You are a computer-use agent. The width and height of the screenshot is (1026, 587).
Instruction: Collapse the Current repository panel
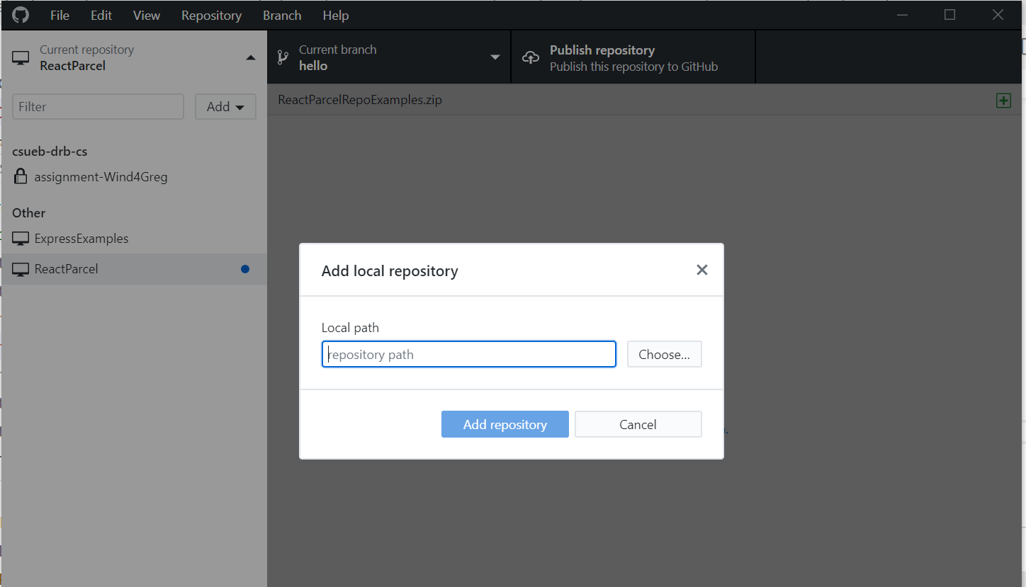[x=251, y=57]
